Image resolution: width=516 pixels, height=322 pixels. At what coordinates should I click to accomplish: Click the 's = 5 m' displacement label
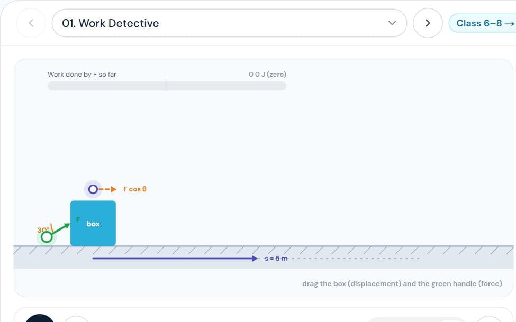pyautogui.click(x=276, y=259)
